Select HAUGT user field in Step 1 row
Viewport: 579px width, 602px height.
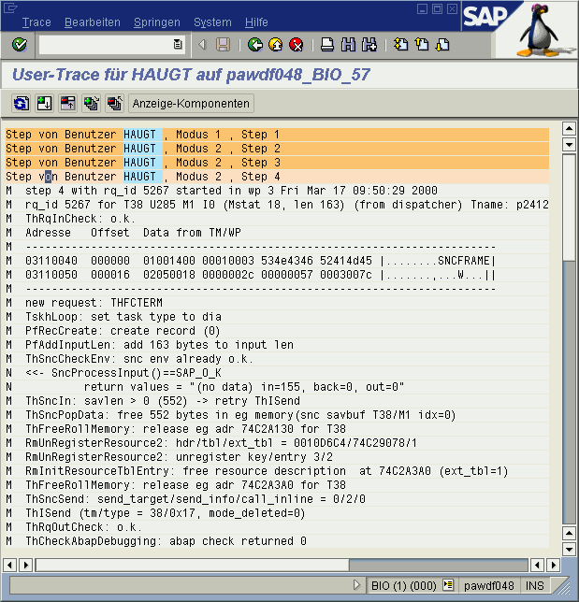pyautogui.click(x=142, y=135)
